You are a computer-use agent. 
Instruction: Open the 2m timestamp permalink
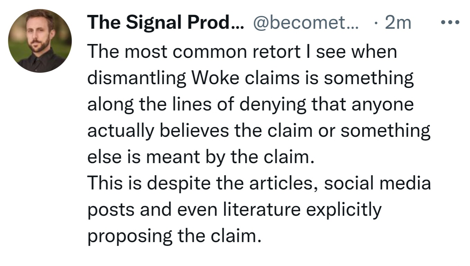(x=398, y=23)
